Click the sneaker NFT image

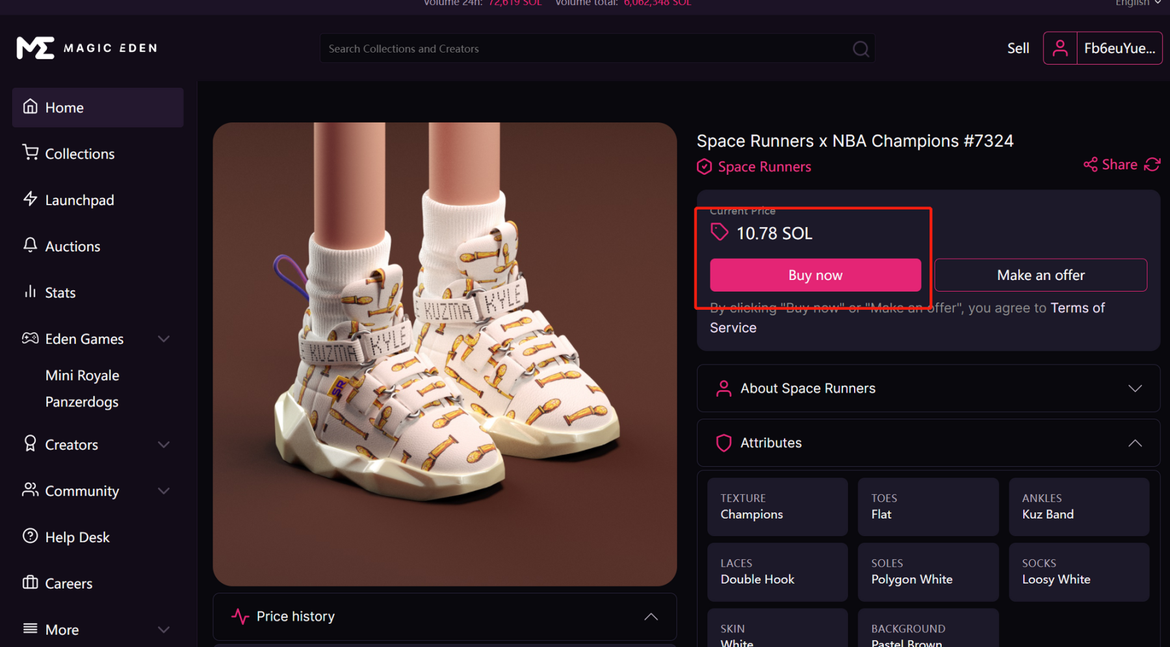(445, 354)
